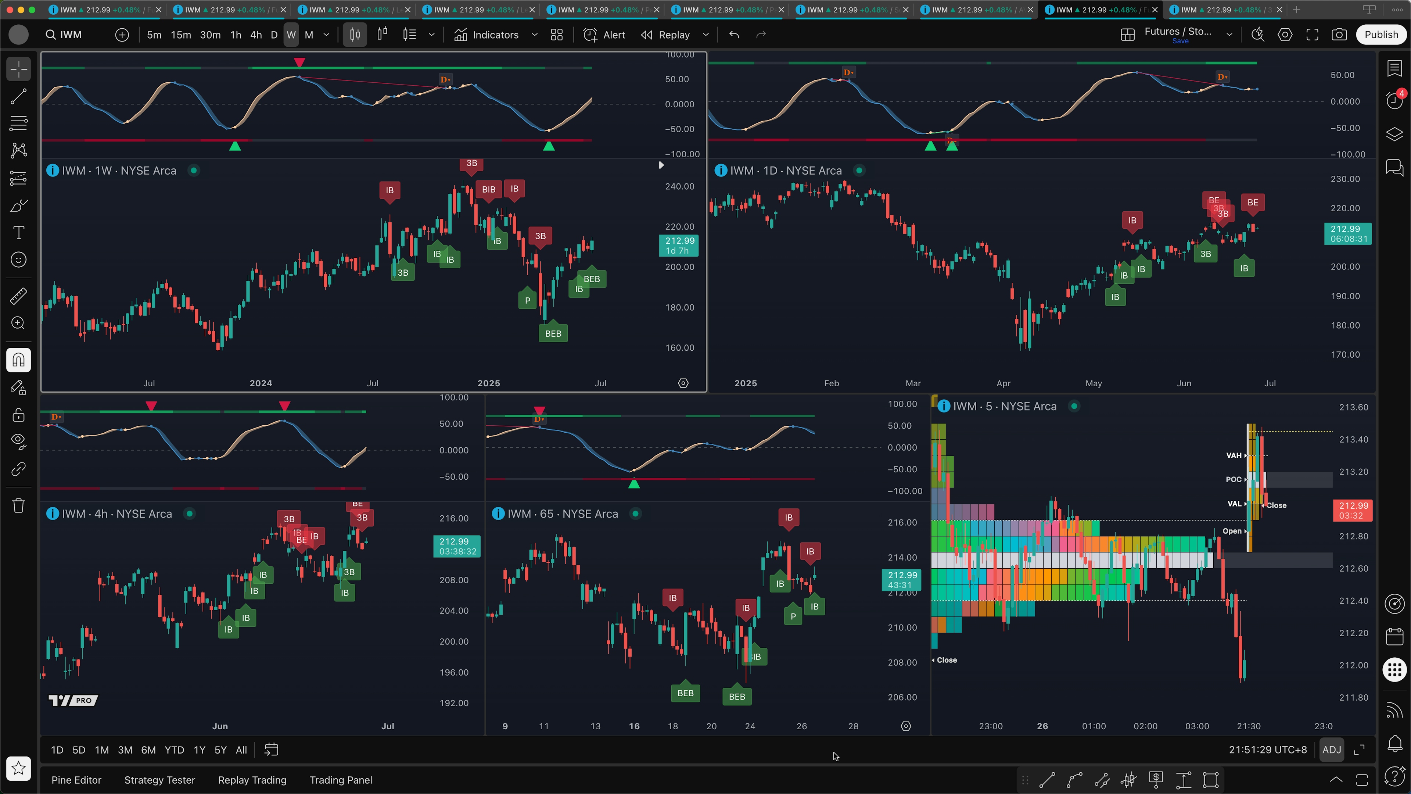
Task: Open the Text annotation tool
Action: click(x=19, y=232)
